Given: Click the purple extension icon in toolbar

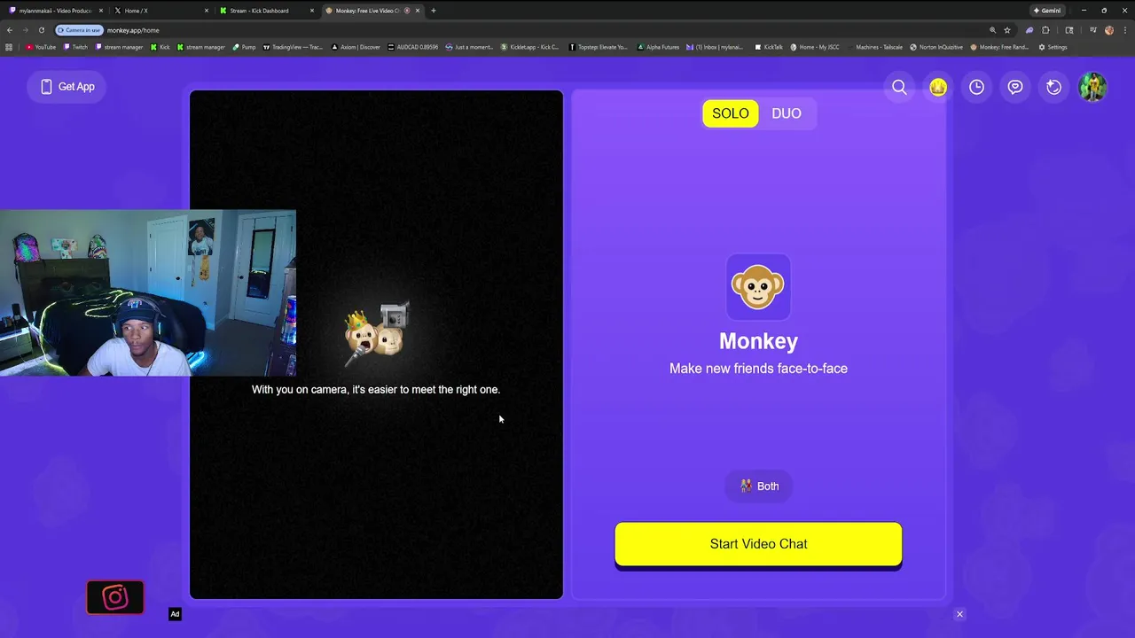Looking at the screenshot, I should pos(1029,30).
